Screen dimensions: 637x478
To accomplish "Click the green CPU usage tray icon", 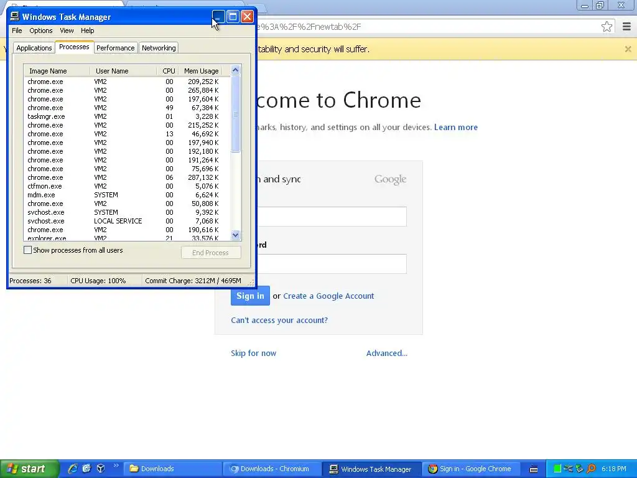I will [x=557, y=469].
